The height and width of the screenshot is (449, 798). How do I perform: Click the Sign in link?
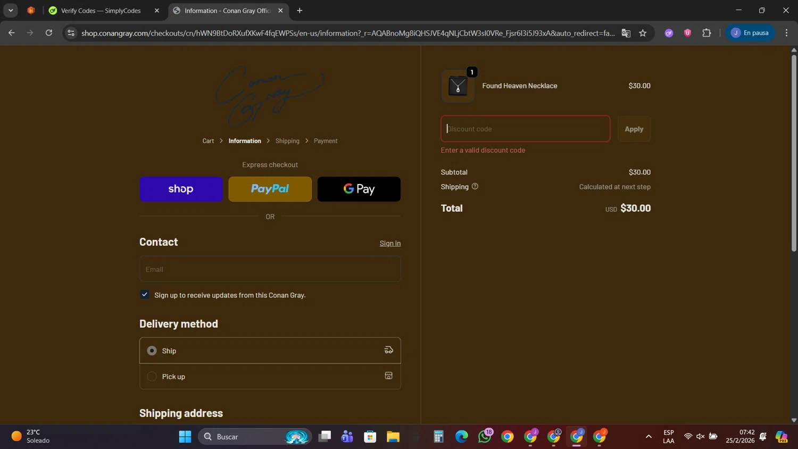click(x=390, y=243)
